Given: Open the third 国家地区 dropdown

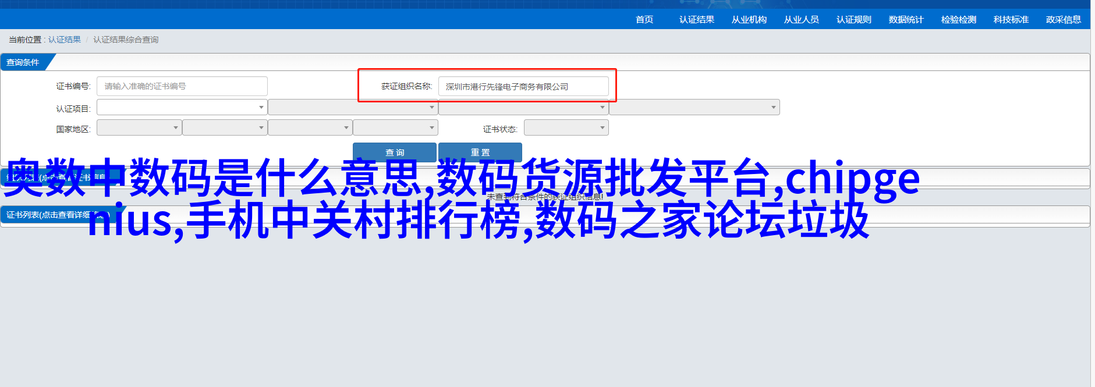Looking at the screenshot, I should point(310,127).
